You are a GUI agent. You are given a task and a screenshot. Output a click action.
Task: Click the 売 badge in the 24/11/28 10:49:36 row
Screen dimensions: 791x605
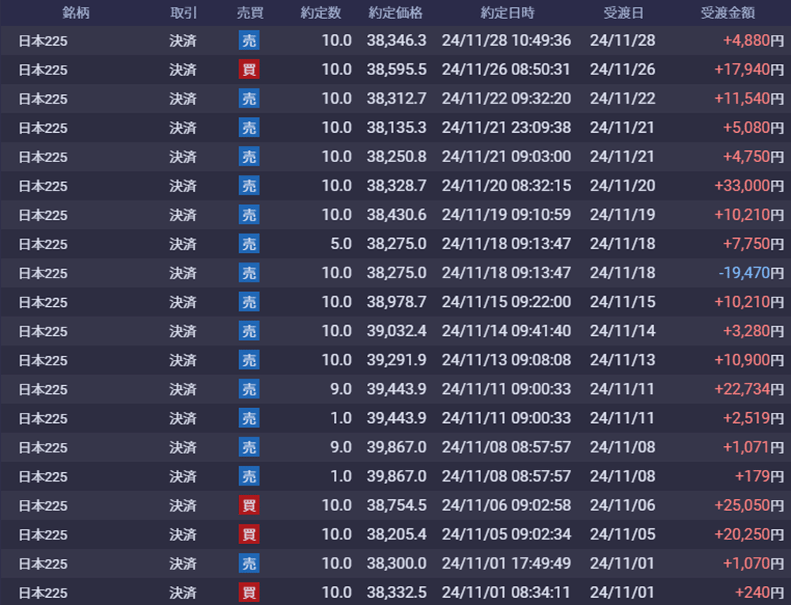click(249, 40)
